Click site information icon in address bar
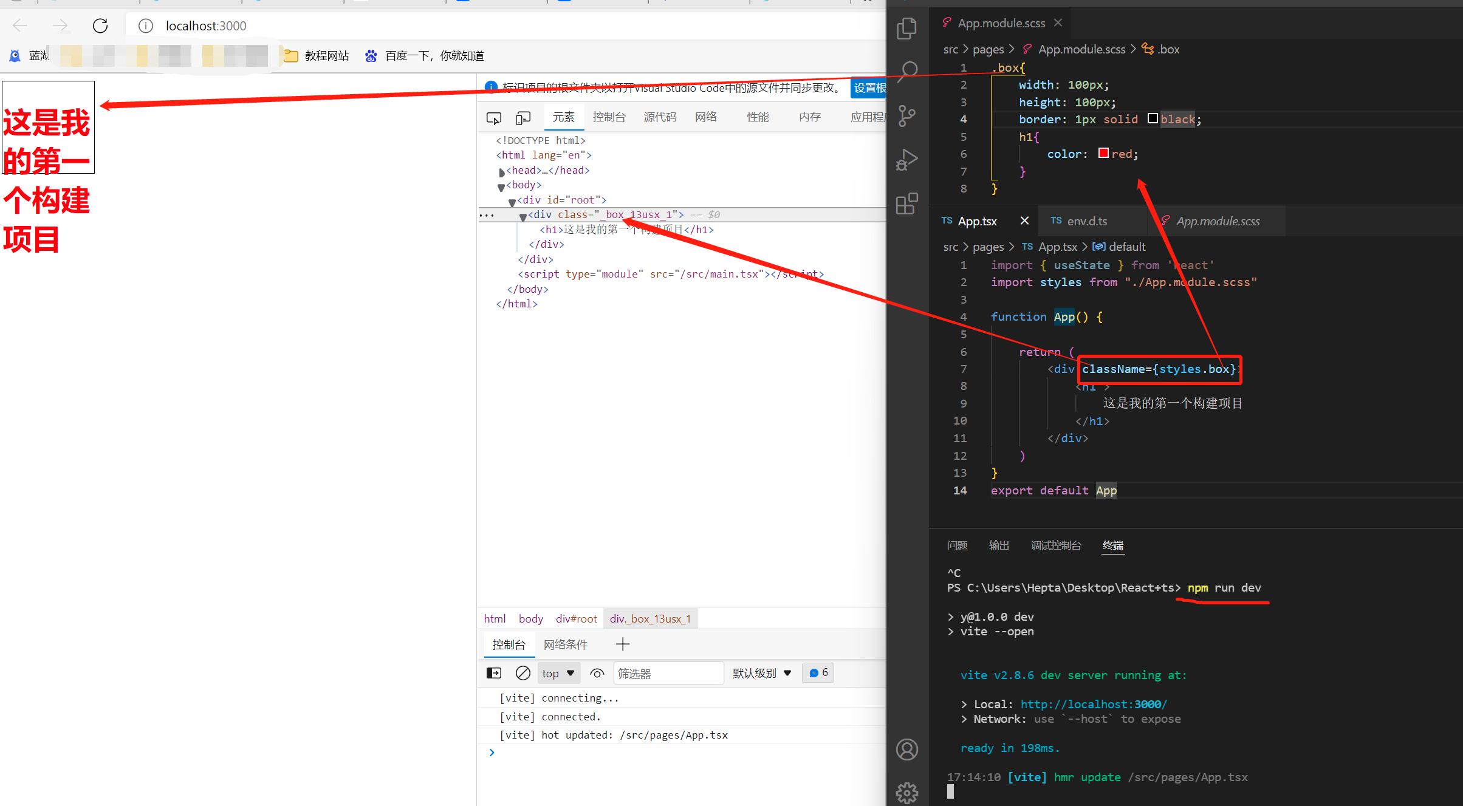This screenshot has width=1463, height=806. [x=146, y=26]
